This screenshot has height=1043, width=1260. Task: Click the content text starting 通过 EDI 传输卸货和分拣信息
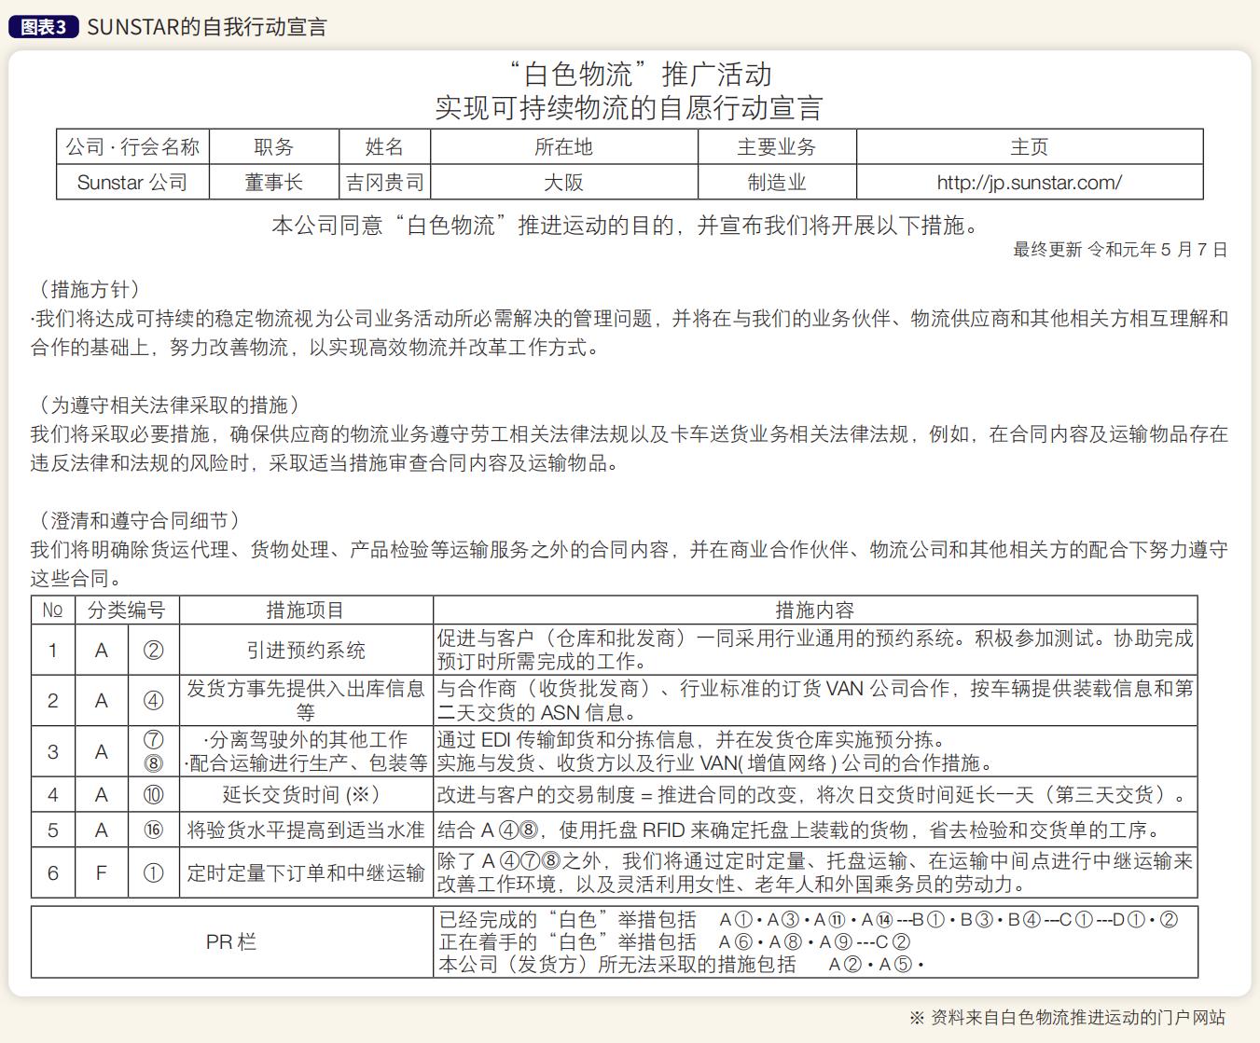(691, 740)
